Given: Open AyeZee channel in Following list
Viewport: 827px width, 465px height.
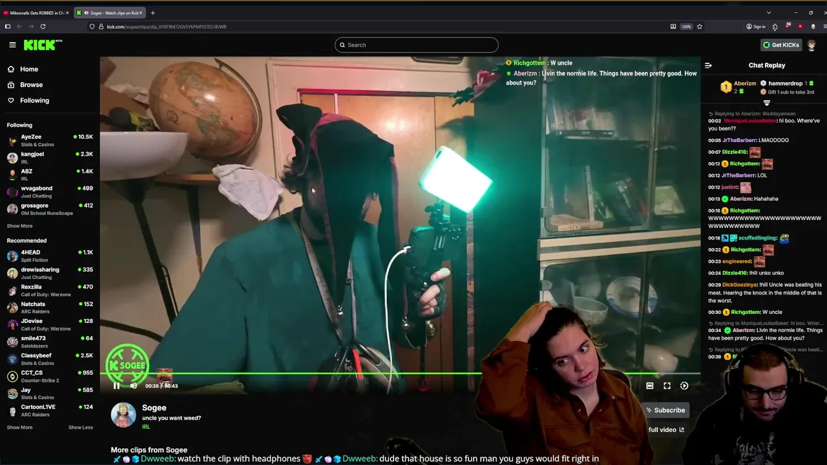Looking at the screenshot, I should [50, 140].
